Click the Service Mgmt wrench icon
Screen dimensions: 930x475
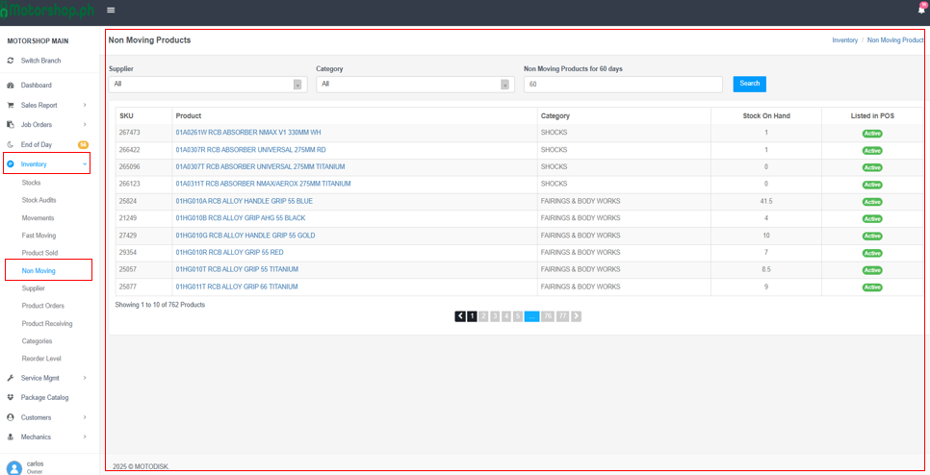tap(11, 378)
